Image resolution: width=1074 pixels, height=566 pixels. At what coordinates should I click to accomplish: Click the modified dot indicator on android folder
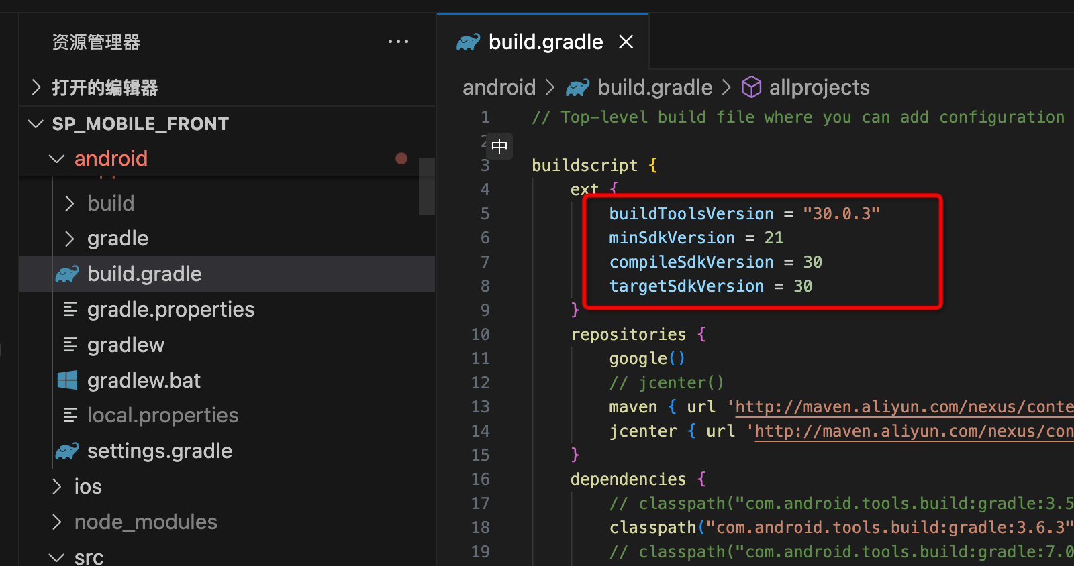(x=401, y=158)
